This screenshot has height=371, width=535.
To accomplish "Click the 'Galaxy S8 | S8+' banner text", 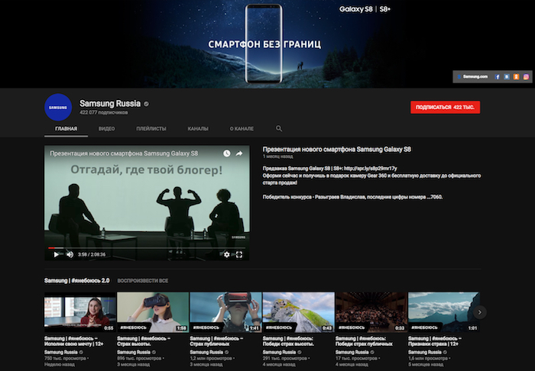I will coord(365,9).
